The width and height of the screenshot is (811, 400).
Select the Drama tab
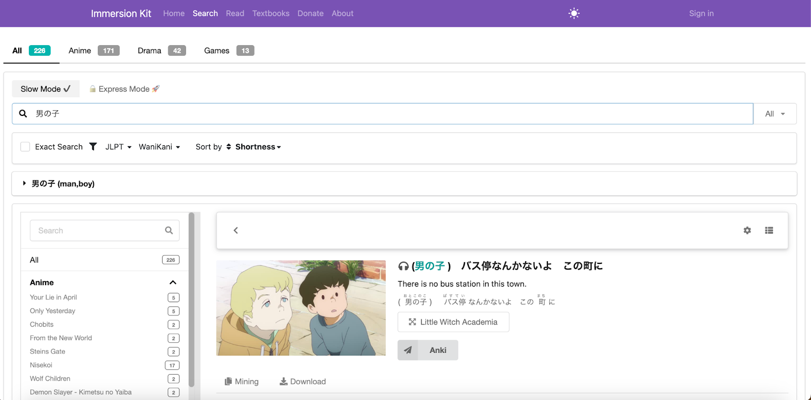click(162, 51)
